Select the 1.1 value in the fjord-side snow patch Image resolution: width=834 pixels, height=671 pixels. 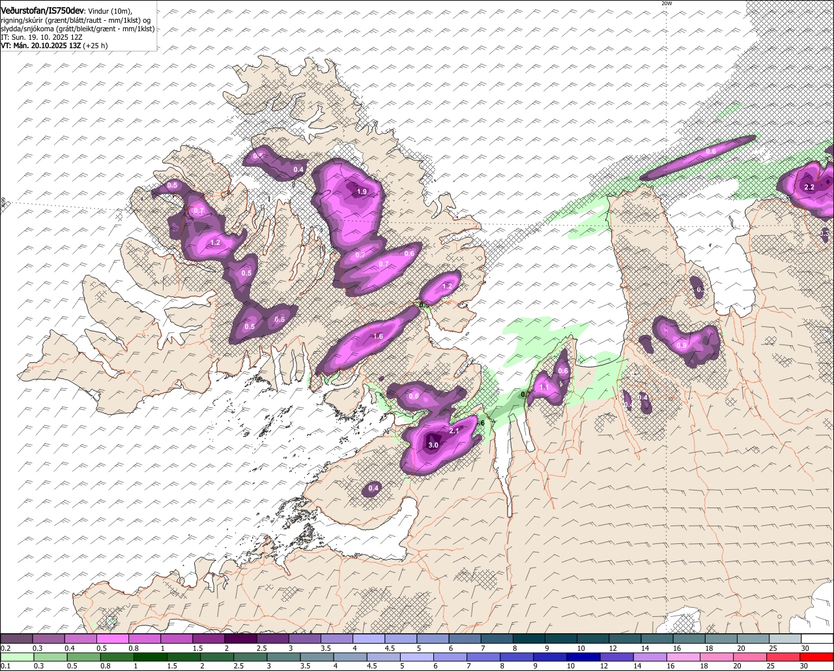coord(545,387)
